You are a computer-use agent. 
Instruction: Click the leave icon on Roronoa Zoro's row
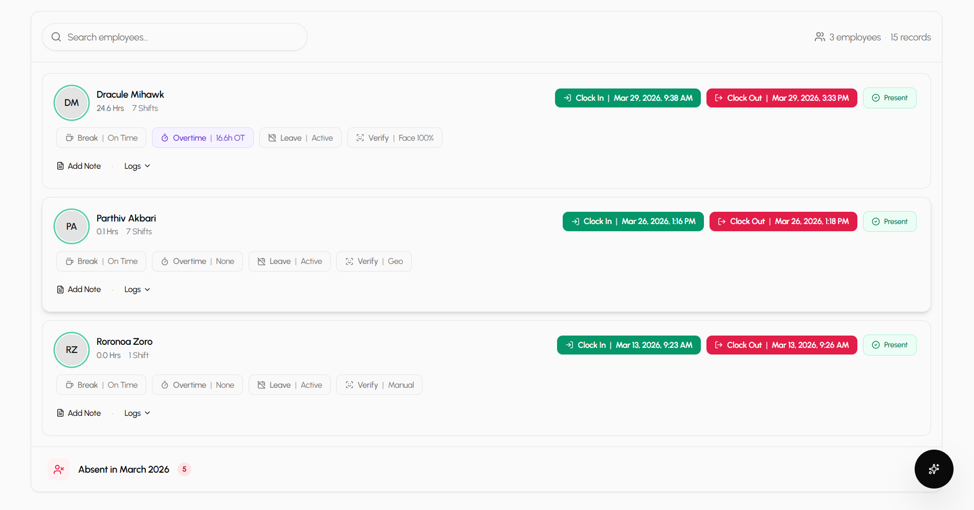coord(261,385)
